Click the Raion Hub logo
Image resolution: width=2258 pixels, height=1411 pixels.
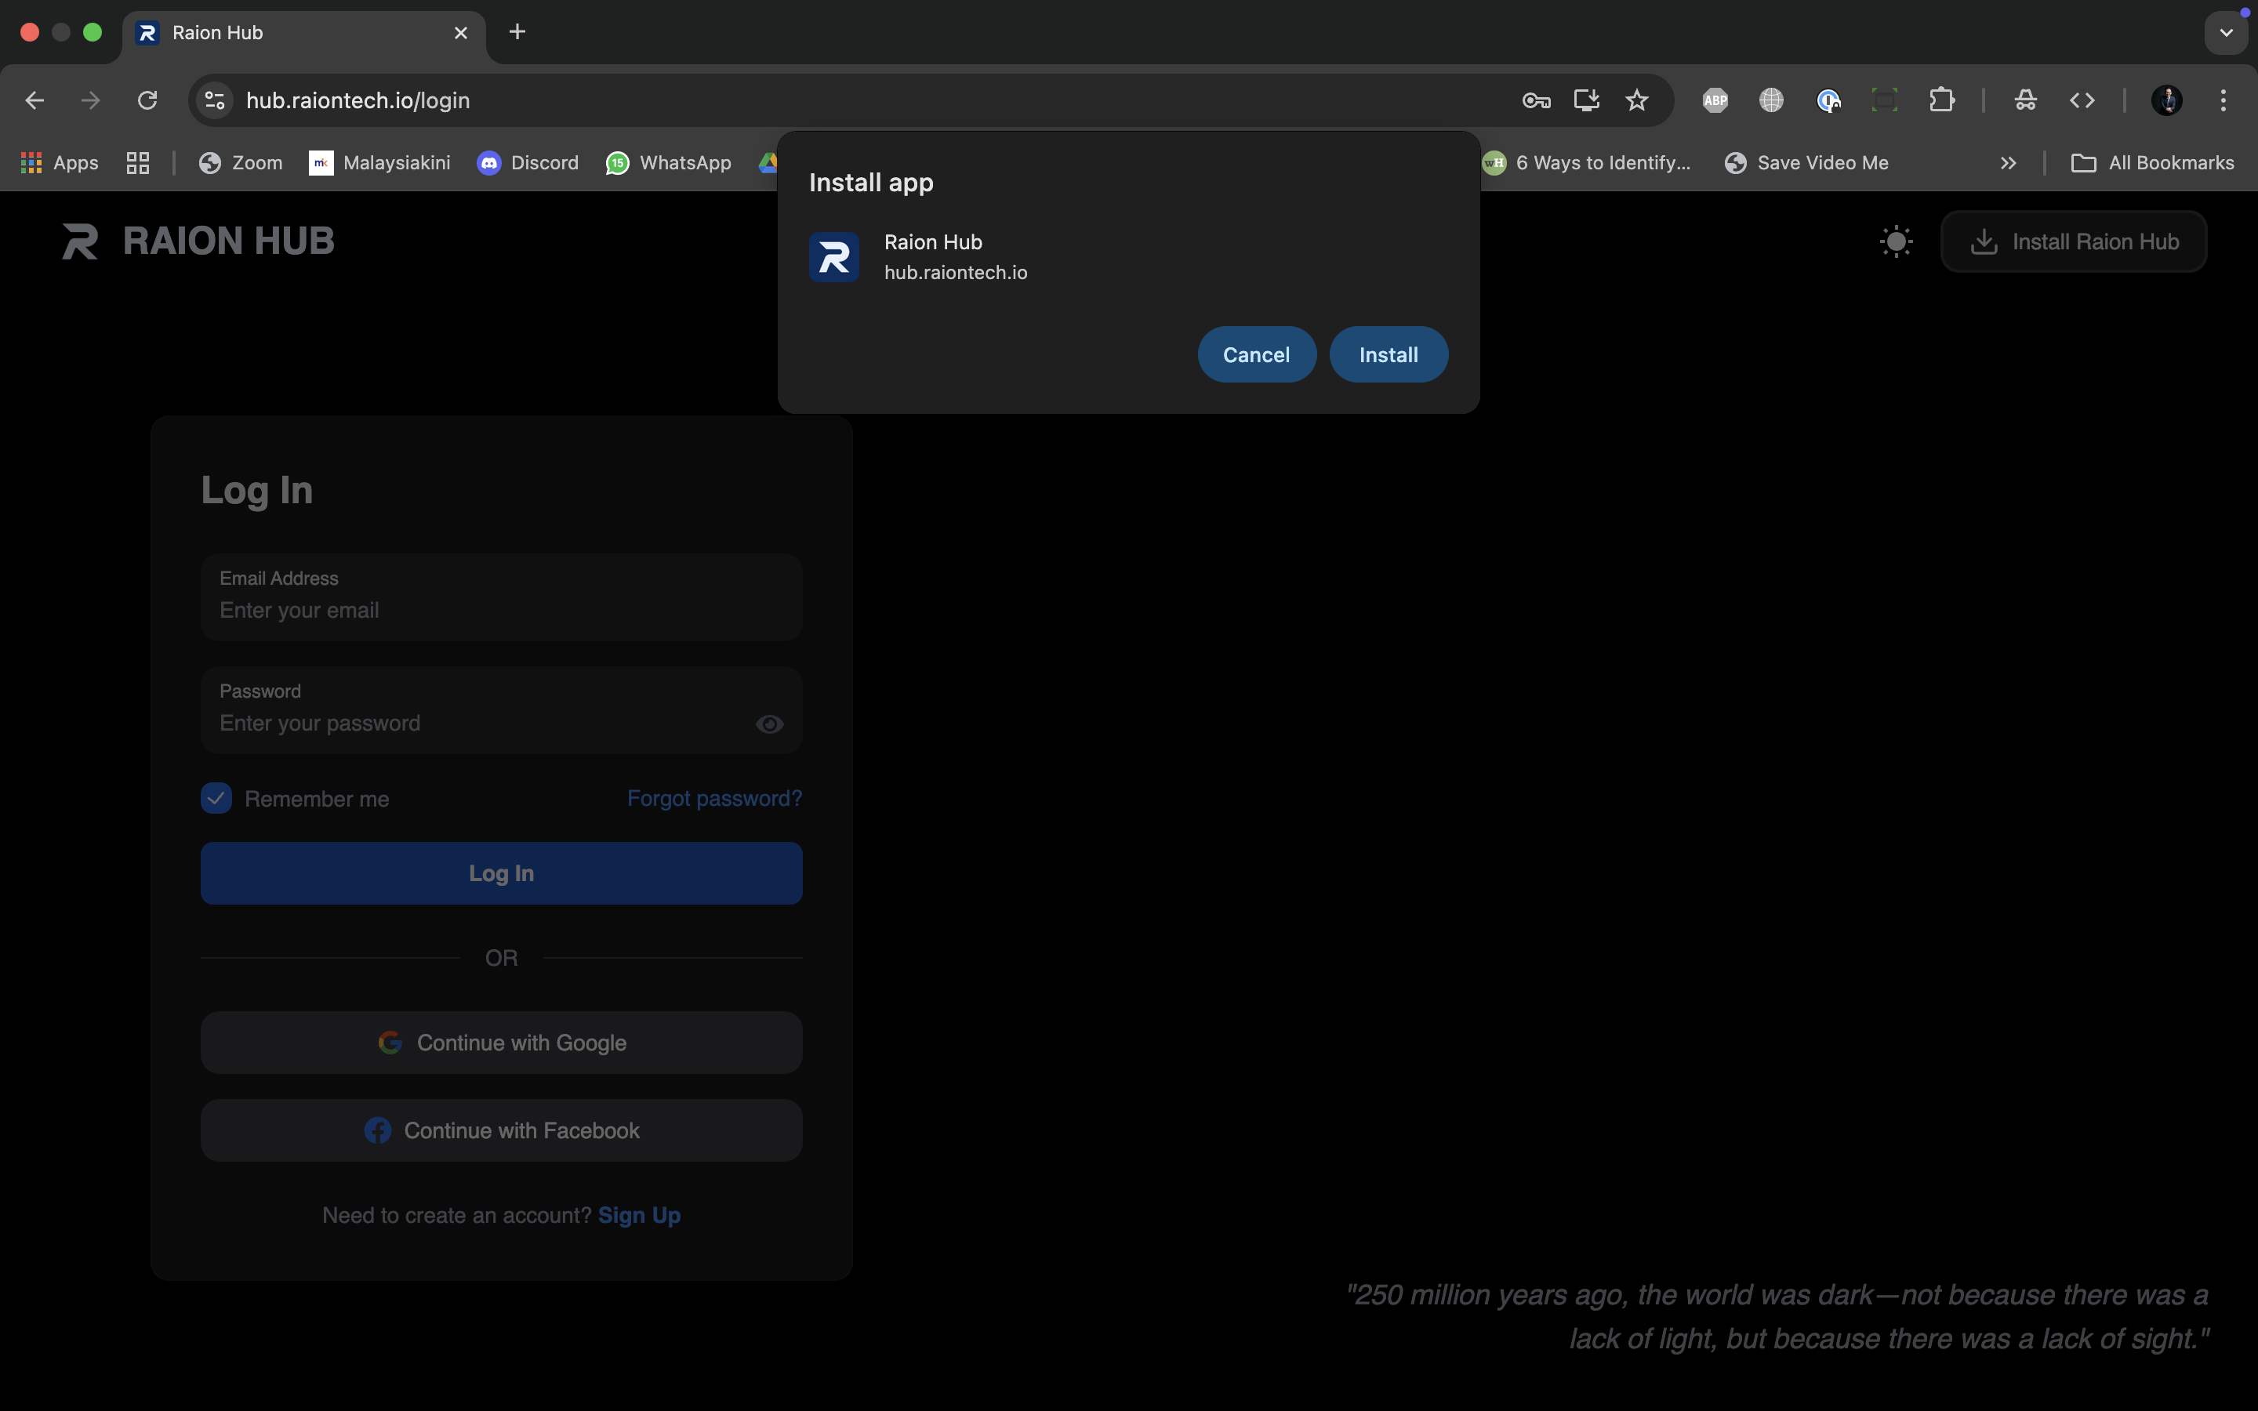(198, 241)
